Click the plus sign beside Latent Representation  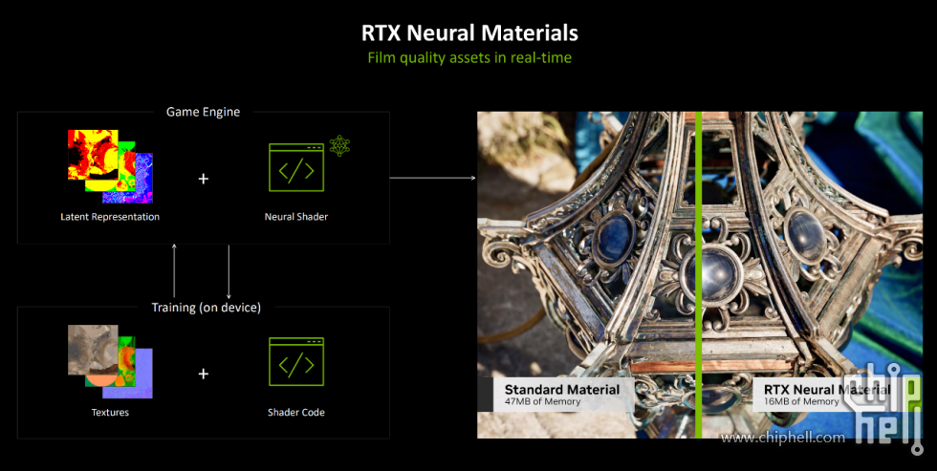coord(203,179)
